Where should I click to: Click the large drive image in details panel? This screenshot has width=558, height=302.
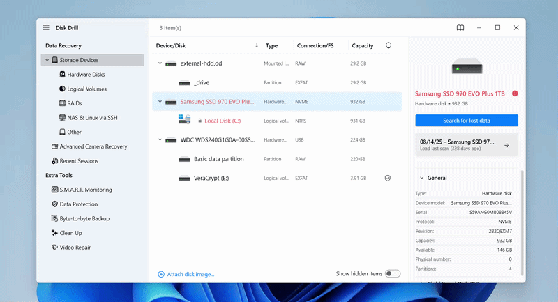pyautogui.click(x=467, y=66)
